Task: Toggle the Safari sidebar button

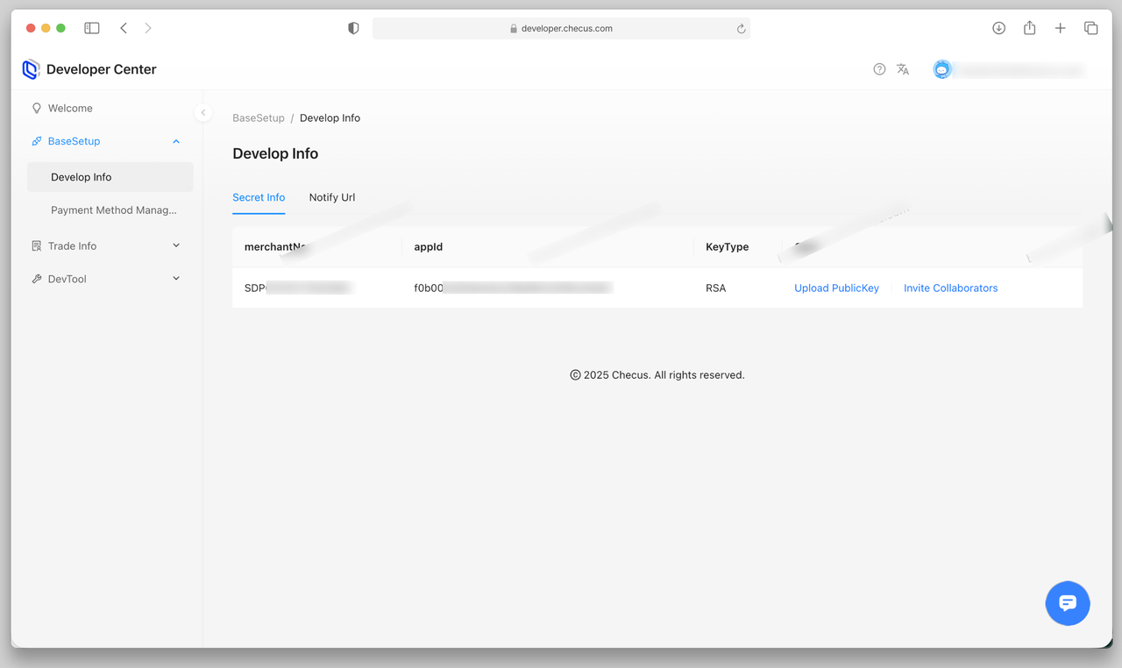Action: click(x=92, y=28)
